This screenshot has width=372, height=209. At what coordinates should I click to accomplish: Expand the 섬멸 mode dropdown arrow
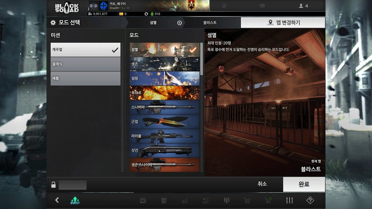click(x=179, y=23)
